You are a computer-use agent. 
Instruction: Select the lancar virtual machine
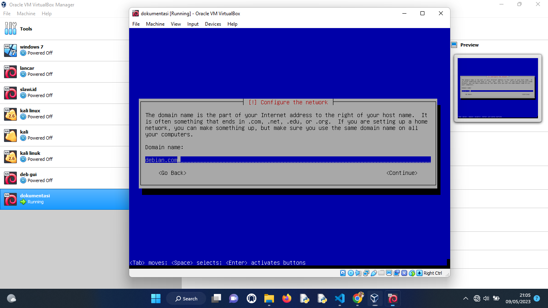click(64, 71)
